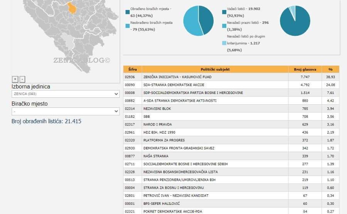This screenshot has width=347, height=214.
Task: Open the Izborna jedinica dropdown
Action: (x=66, y=94)
